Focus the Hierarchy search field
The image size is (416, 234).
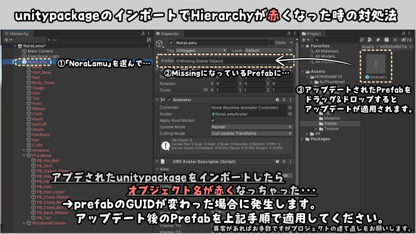[96, 40]
